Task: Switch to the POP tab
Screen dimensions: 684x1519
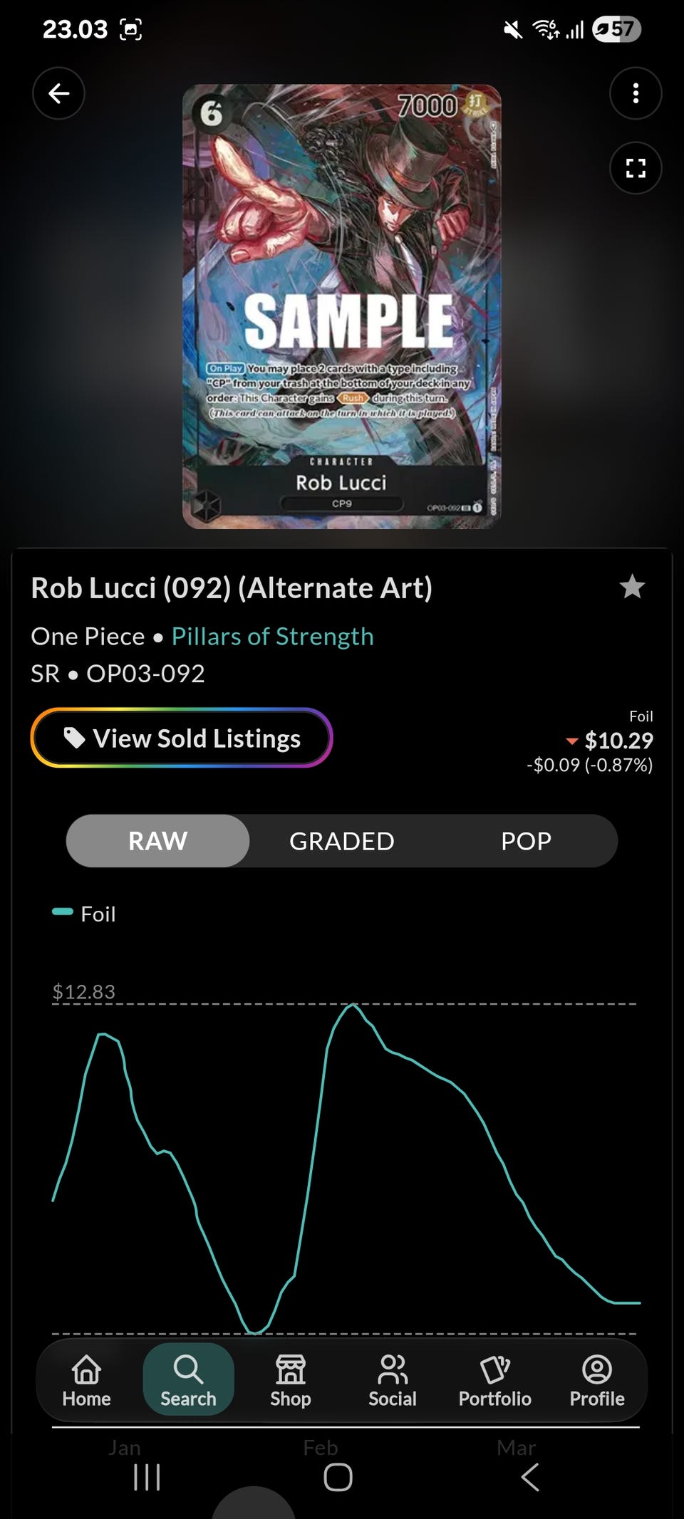Action: [526, 841]
